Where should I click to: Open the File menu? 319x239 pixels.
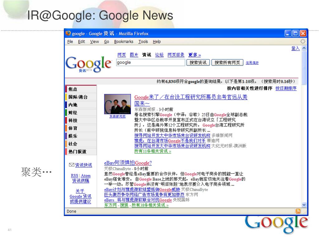coord(70,42)
